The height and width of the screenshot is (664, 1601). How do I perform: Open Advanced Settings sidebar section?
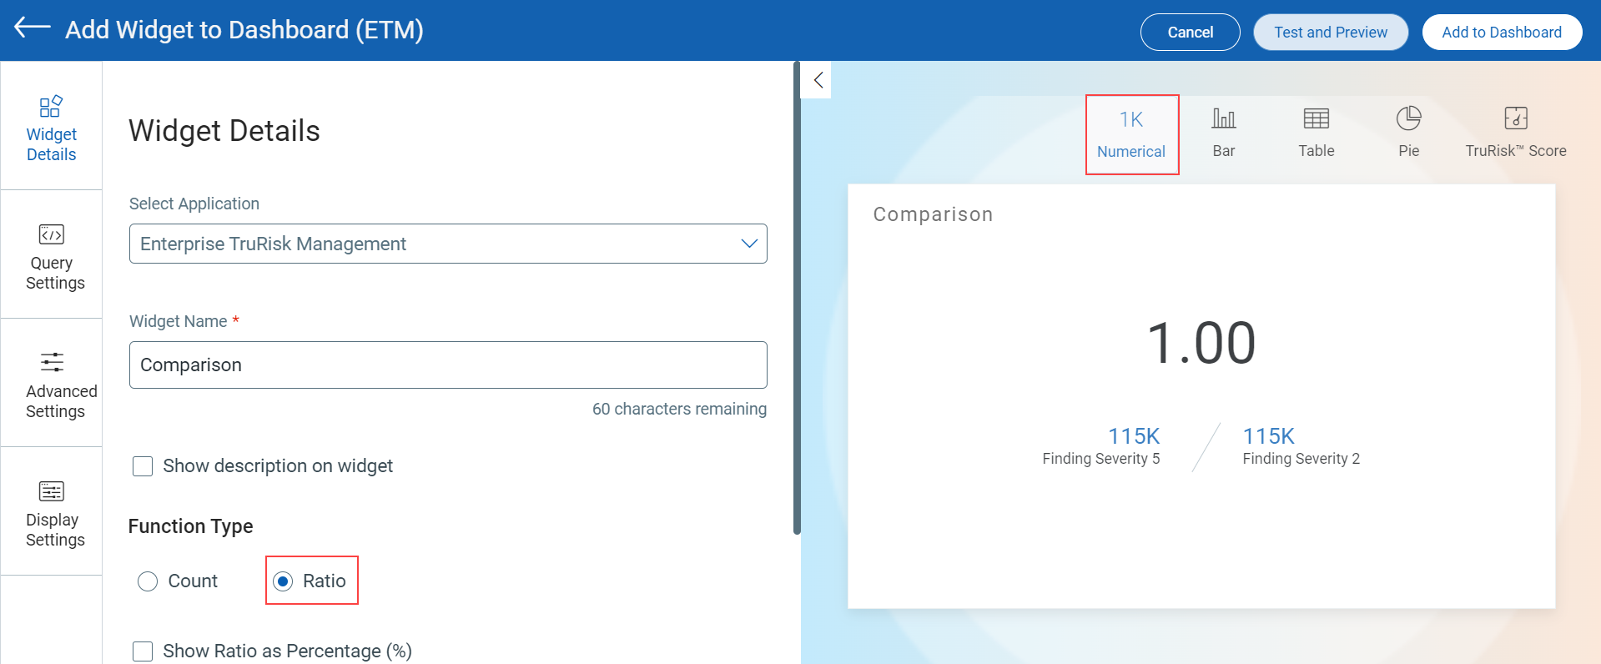pos(51,383)
